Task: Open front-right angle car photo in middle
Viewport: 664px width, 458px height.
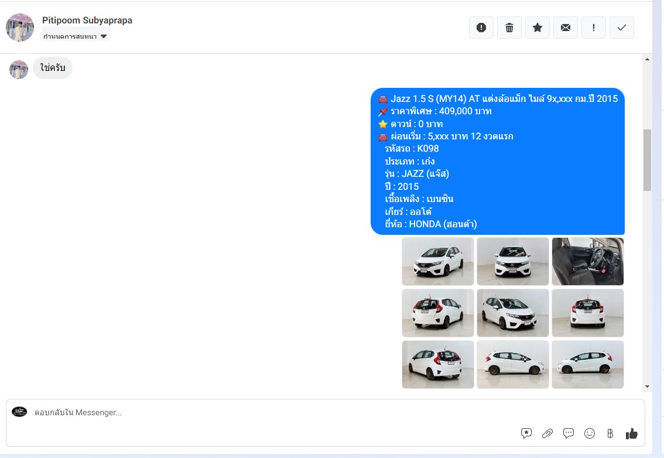Action: (513, 313)
